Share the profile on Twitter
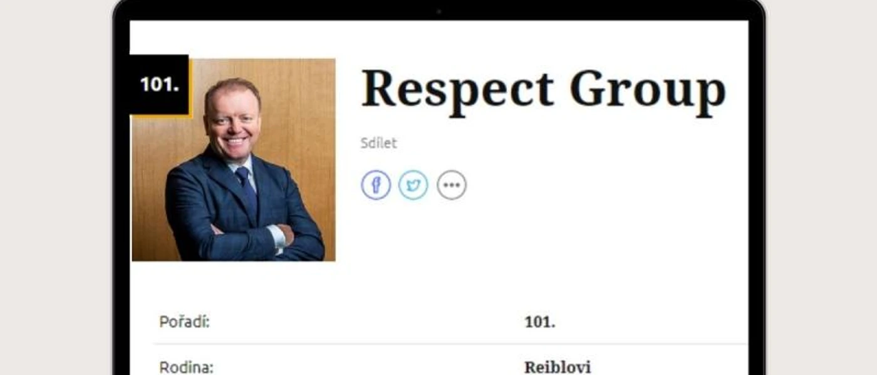877x375 pixels. [x=413, y=185]
